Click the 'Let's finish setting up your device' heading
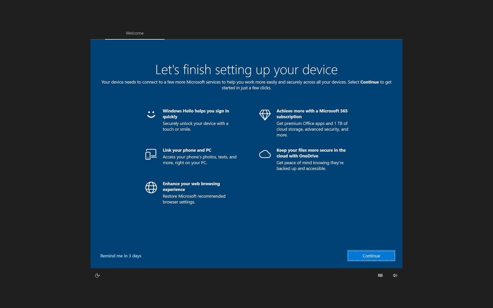Screen dimensions: 493x308 [x=246, y=70]
